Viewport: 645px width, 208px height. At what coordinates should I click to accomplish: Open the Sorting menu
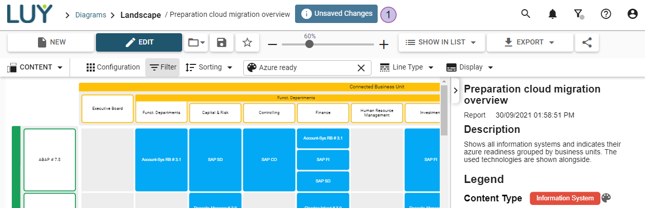[x=209, y=67]
